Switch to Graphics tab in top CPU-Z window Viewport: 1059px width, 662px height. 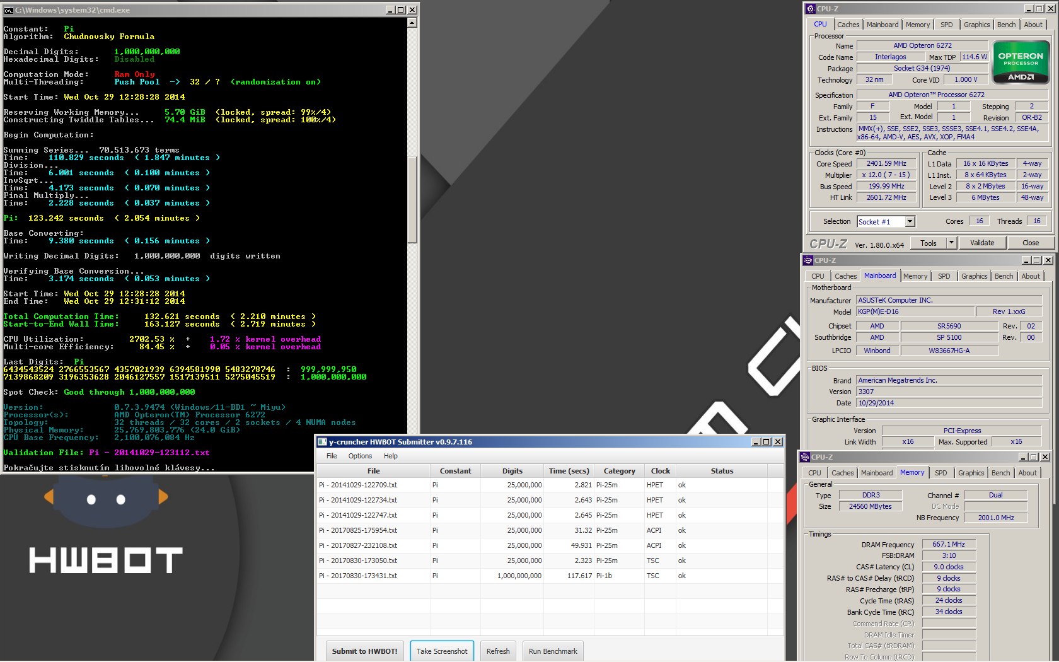(x=976, y=25)
